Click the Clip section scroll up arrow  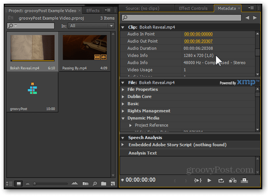pos(258,34)
